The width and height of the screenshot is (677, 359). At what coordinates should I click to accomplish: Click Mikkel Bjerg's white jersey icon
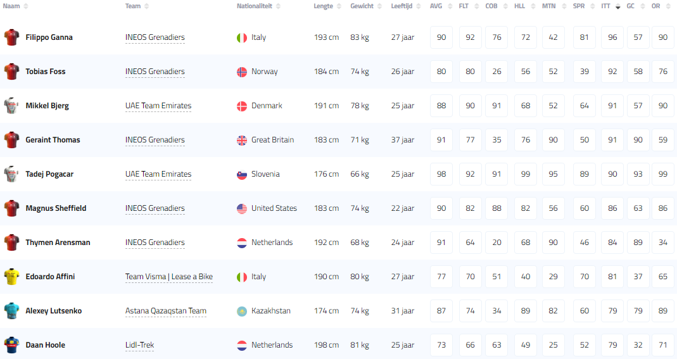coord(11,106)
